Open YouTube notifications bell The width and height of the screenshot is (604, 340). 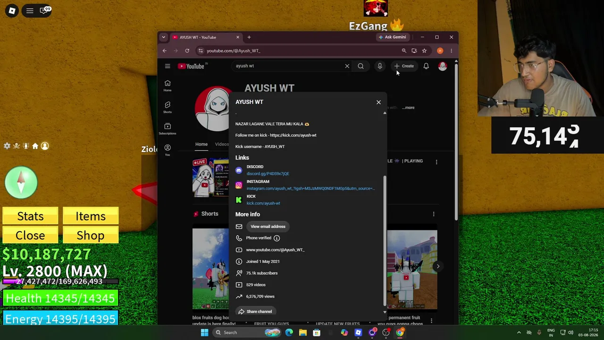pyautogui.click(x=426, y=66)
